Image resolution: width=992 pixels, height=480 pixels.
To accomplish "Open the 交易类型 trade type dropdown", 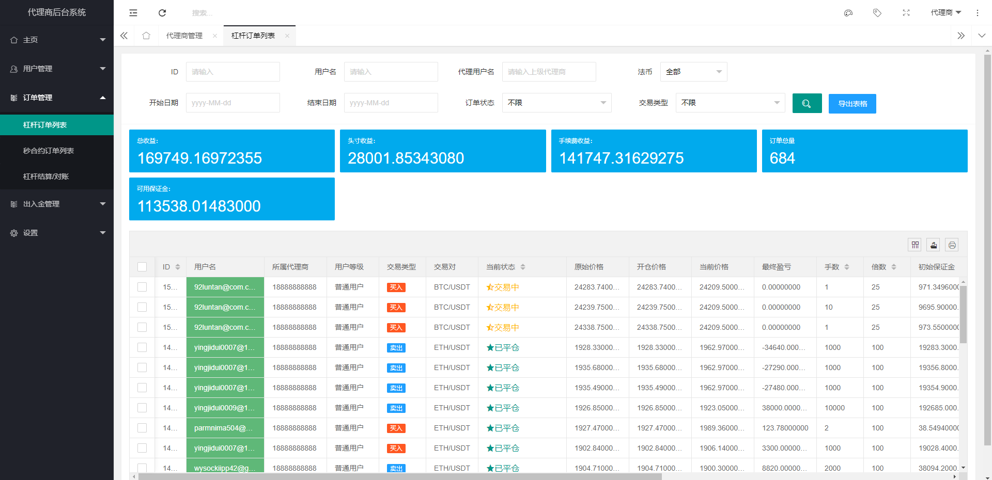I will 730,103.
